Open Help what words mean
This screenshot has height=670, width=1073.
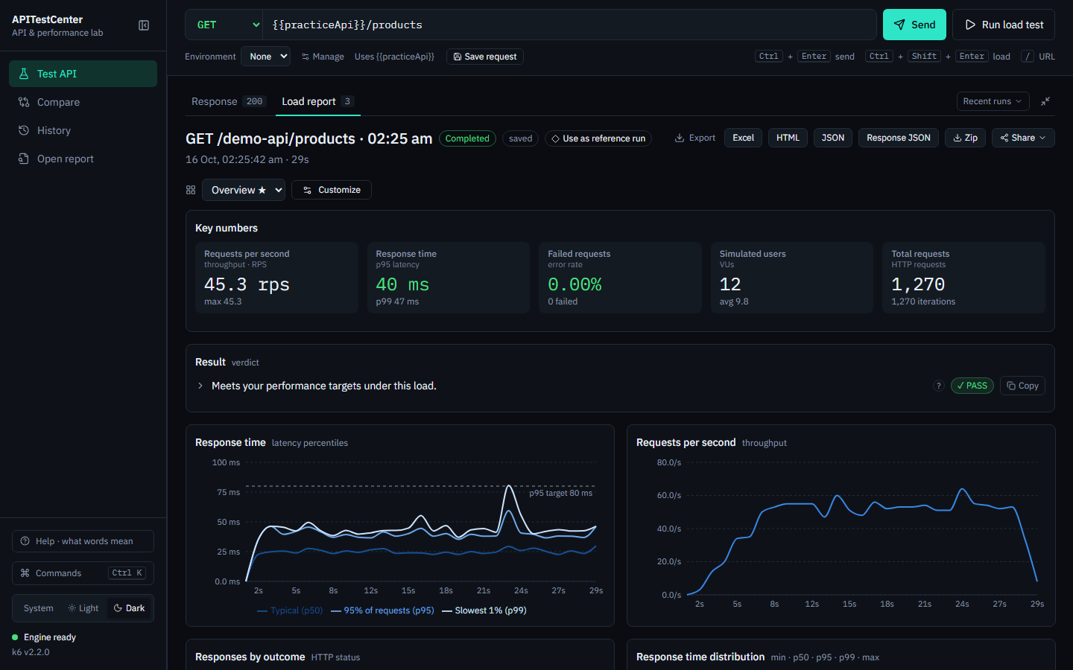[x=83, y=541]
